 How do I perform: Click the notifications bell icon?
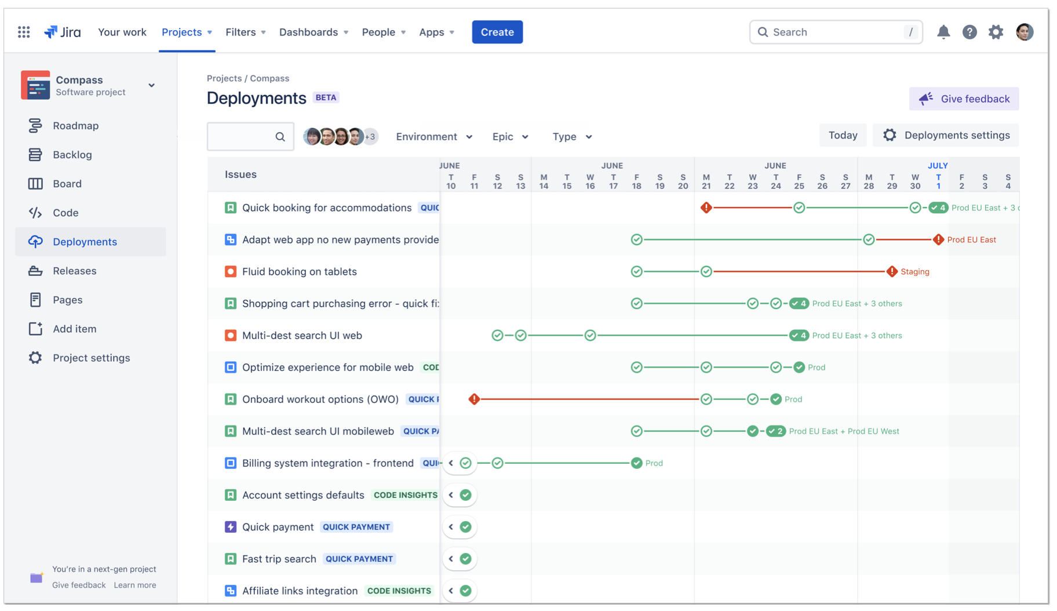[x=943, y=32]
